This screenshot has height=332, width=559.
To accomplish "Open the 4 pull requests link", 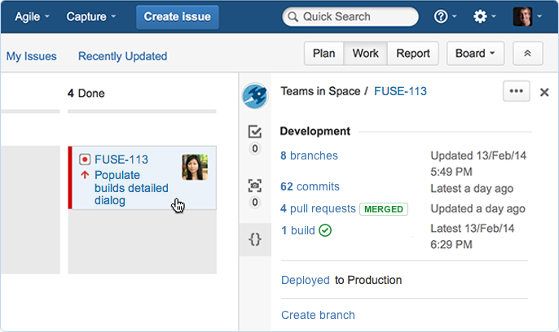I will pos(318,208).
